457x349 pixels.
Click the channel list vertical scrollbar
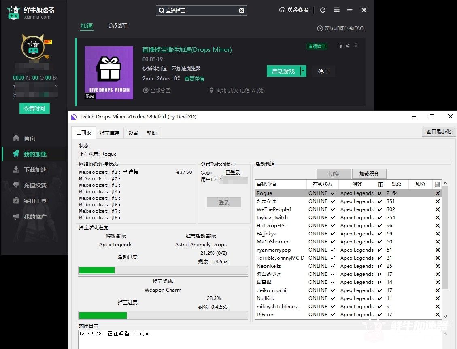(445, 237)
